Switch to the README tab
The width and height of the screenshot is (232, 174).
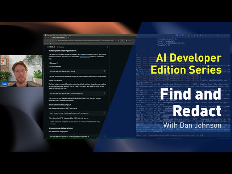tap(51, 47)
